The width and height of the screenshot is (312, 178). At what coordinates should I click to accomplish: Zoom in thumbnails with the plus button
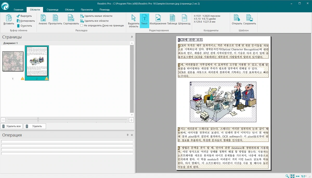tap(131, 120)
